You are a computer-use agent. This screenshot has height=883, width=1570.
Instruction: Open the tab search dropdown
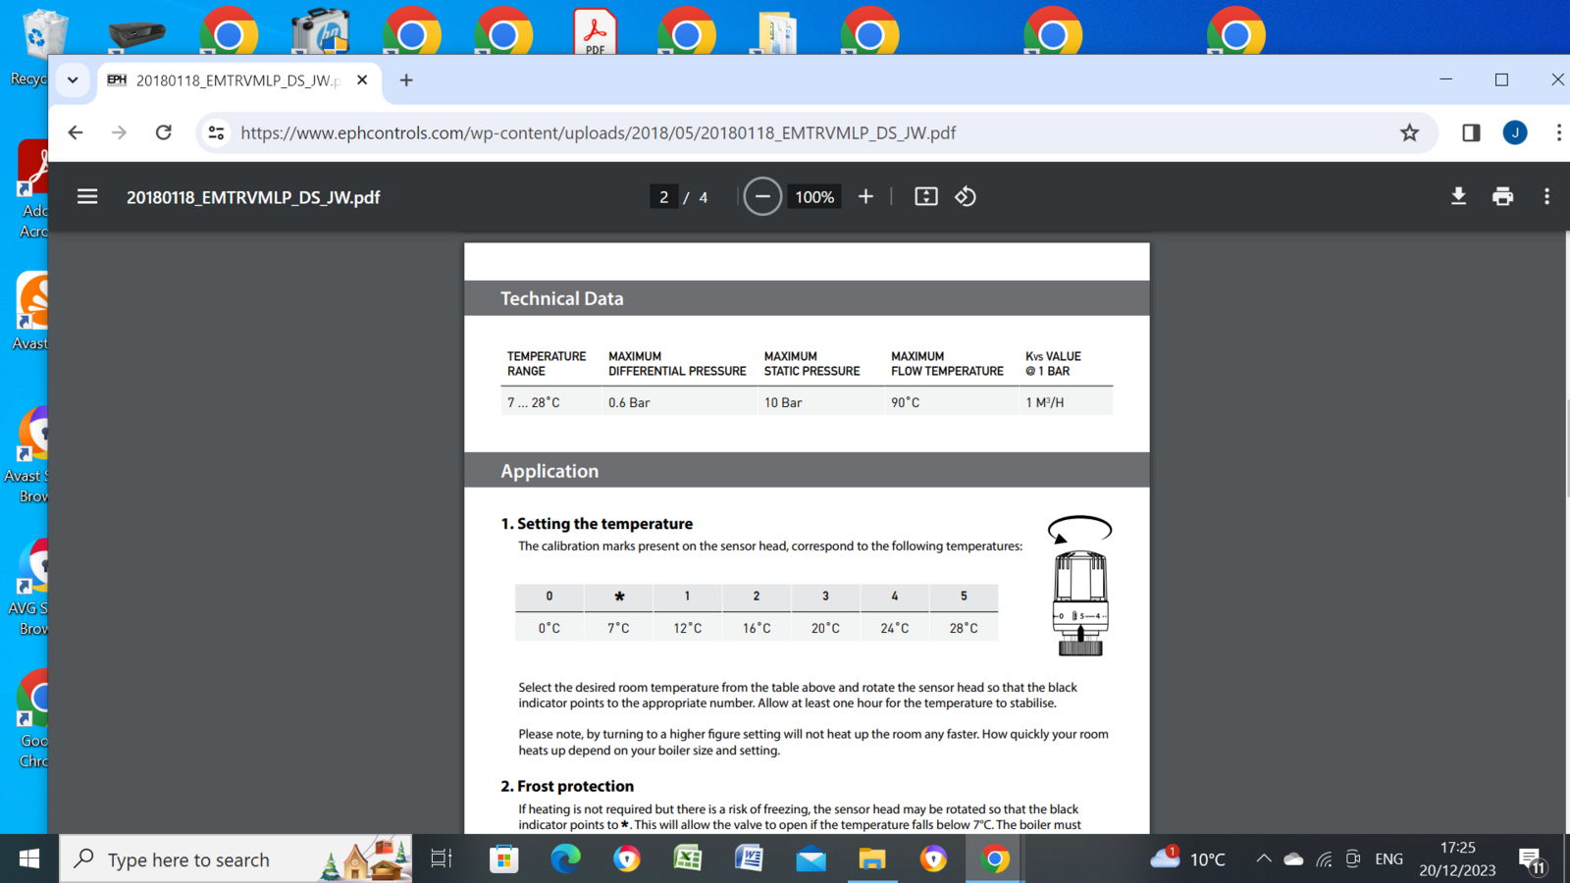tap(73, 80)
